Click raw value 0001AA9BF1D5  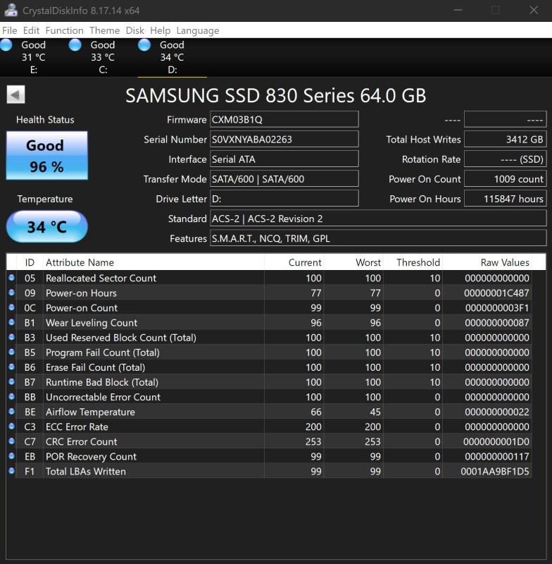coord(495,471)
